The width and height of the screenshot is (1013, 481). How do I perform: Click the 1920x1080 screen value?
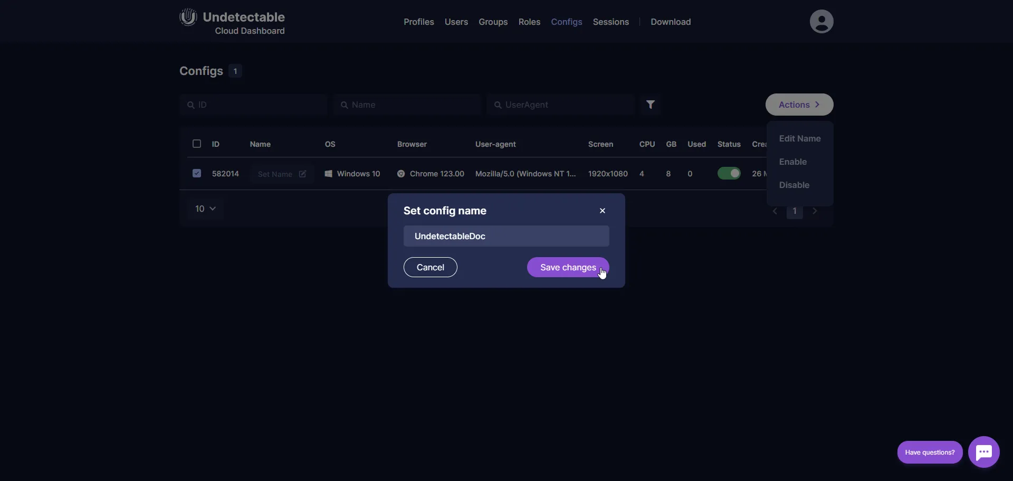coord(608,174)
